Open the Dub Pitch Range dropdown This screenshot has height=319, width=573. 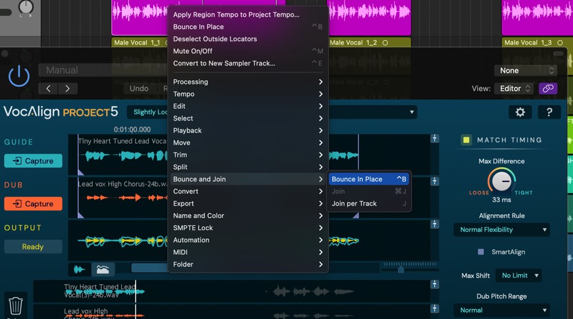(501, 310)
